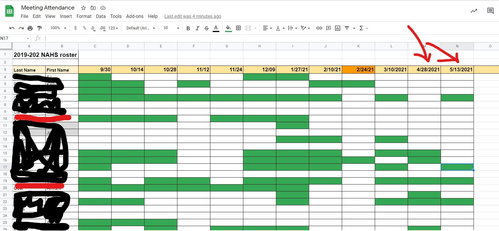Select the 4/28/2021 date cell

tap(424, 70)
